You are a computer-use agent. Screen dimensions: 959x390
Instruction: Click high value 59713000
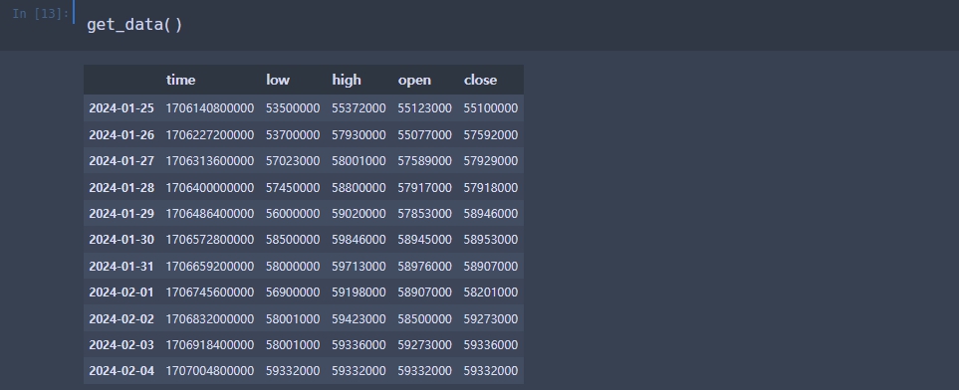(359, 267)
